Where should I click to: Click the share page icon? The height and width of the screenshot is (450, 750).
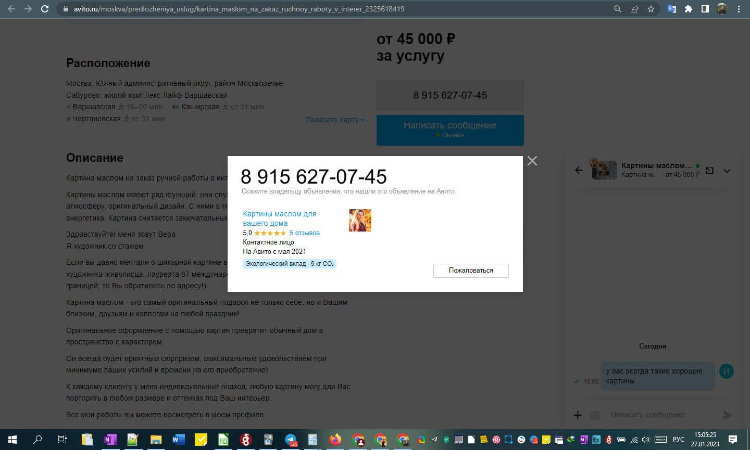coord(634,9)
